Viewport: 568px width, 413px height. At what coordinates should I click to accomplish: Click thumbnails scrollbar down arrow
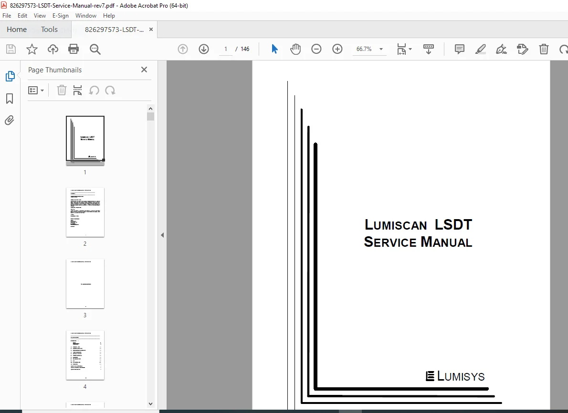click(151, 403)
